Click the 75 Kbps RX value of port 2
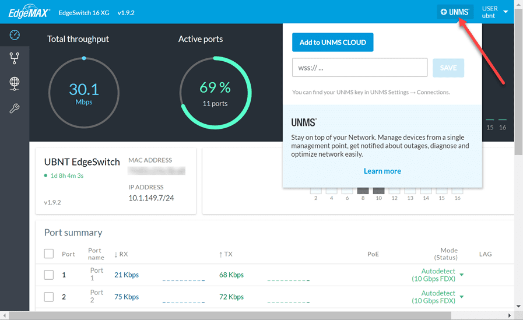Viewport: 523px width, 320px height. (127, 297)
